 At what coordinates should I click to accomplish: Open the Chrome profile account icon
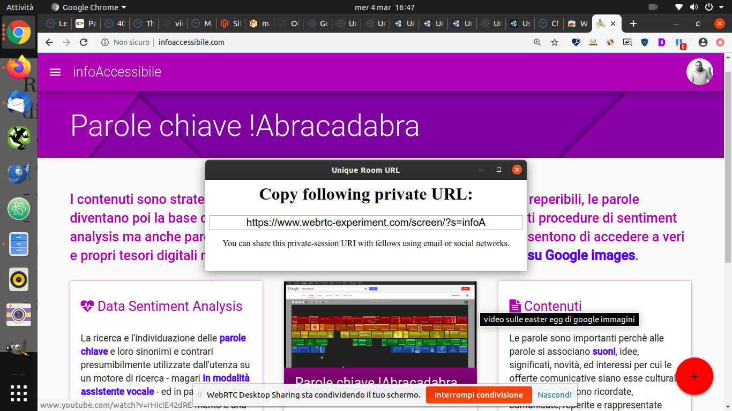coord(703,42)
